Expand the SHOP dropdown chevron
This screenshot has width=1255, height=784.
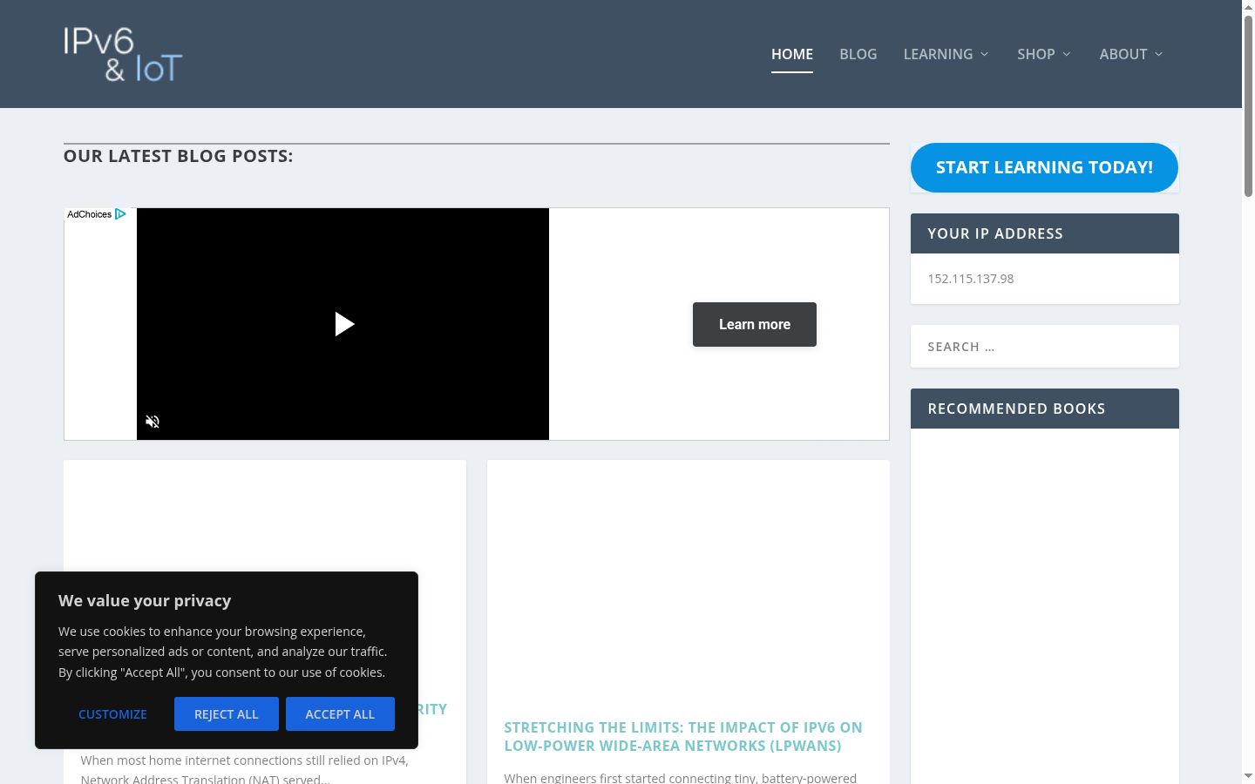1067,54
